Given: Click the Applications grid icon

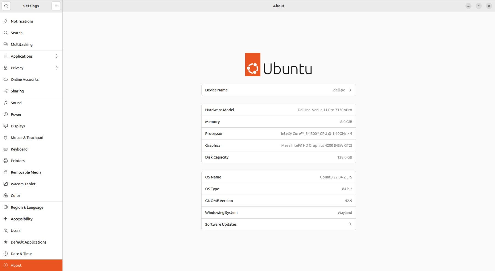Looking at the screenshot, I should (5, 56).
